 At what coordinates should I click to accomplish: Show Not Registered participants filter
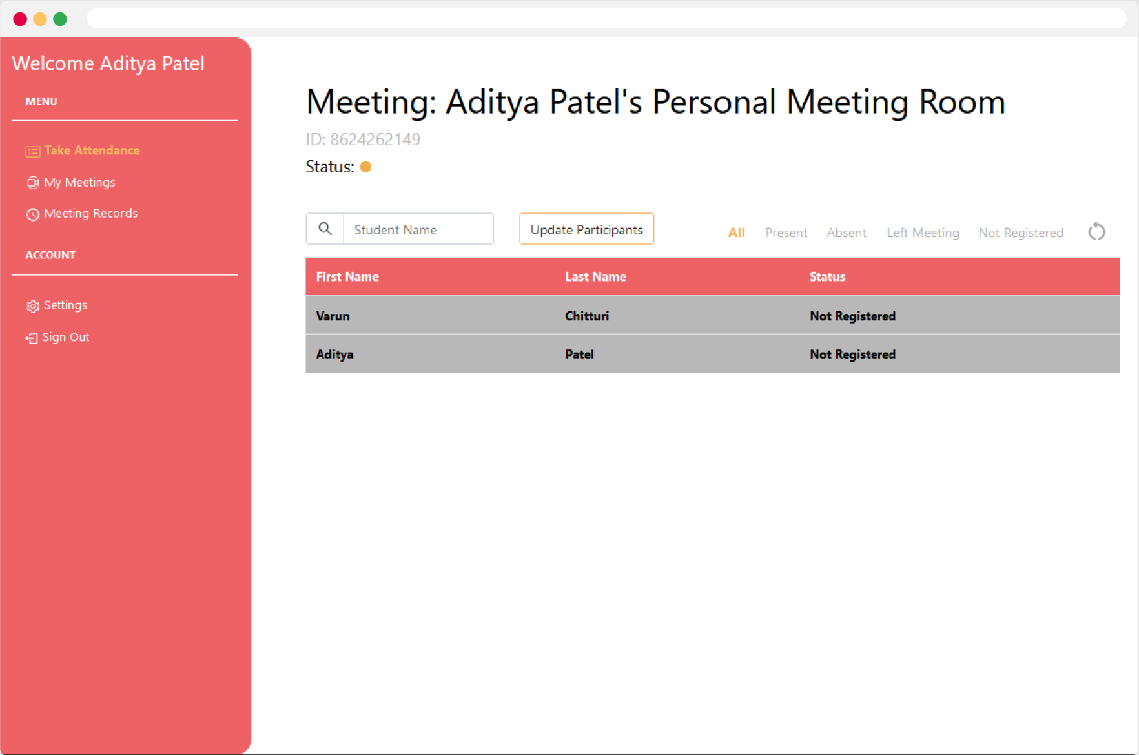(1020, 233)
